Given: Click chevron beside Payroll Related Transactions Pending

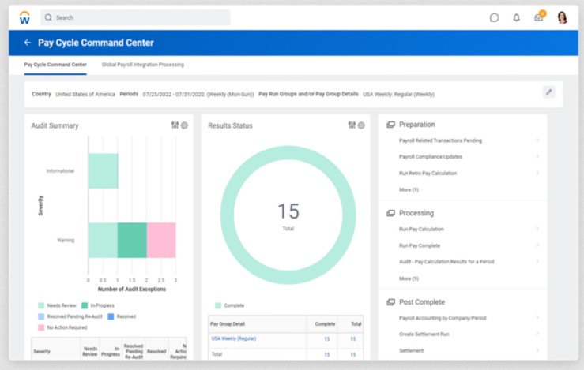Looking at the screenshot, I should 537,140.
